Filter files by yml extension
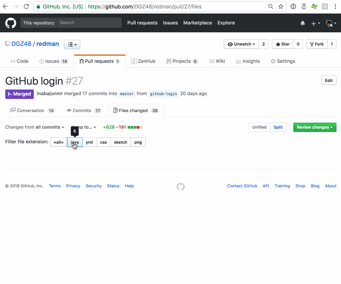 pos(89,142)
